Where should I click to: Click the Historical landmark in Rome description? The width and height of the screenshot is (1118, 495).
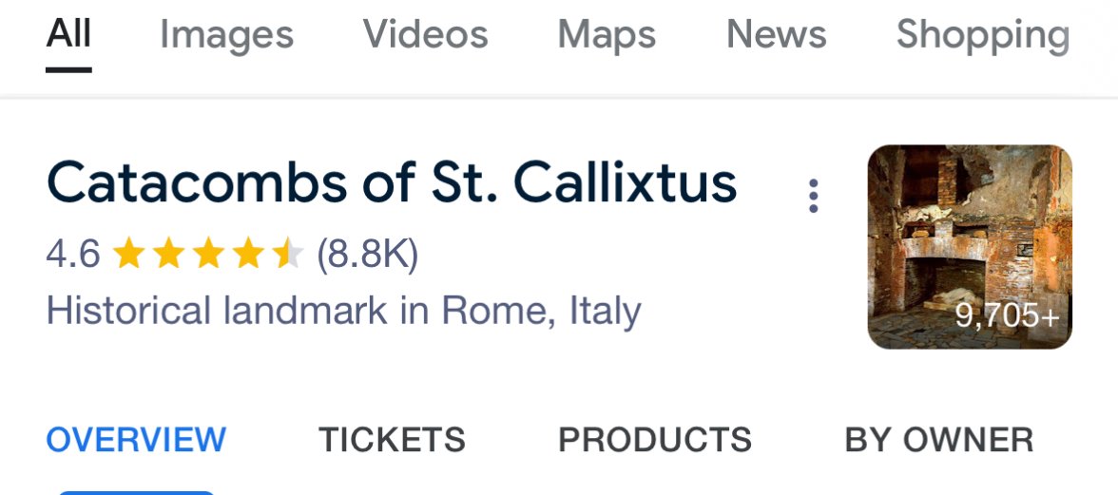[343, 312]
